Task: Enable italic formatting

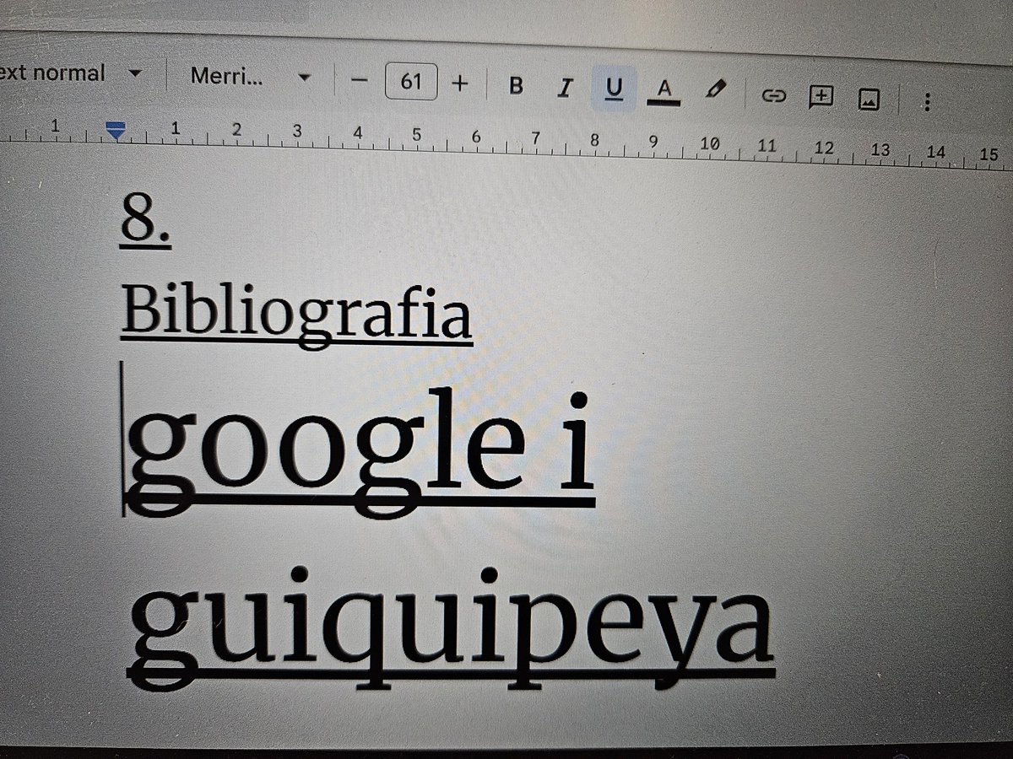Action: [x=564, y=85]
